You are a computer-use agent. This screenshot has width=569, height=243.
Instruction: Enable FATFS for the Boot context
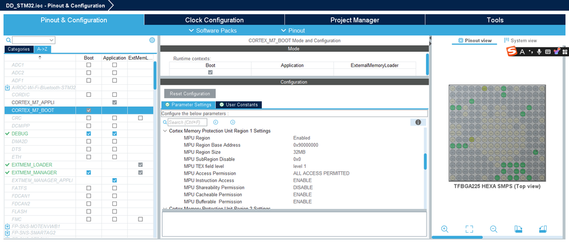coord(88,188)
